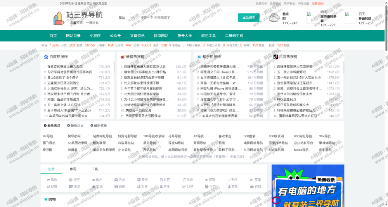The image size is (388, 207).
Task: Open the 壁纸 picture category icon
Action: point(139,180)
